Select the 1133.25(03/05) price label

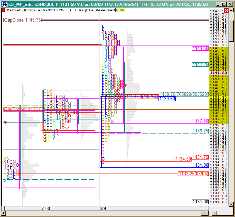pos(193,174)
